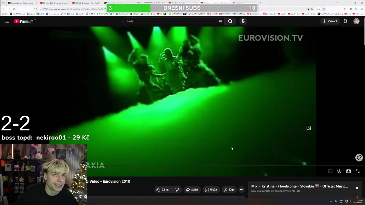Open the browser application menu

pyautogui.click(x=361, y=9)
